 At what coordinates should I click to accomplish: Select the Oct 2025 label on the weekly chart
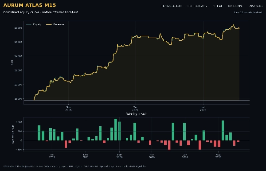(52, 156)
